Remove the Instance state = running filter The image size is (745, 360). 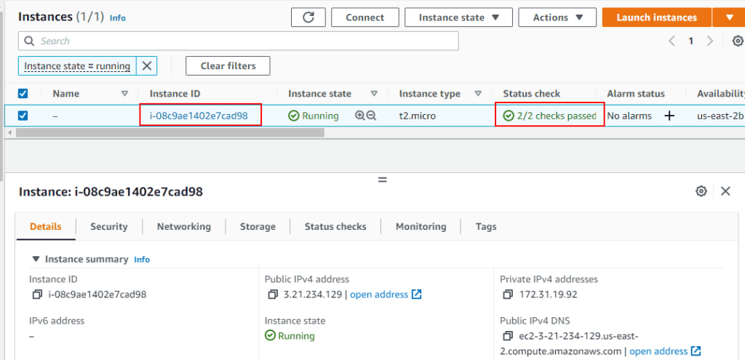click(147, 66)
